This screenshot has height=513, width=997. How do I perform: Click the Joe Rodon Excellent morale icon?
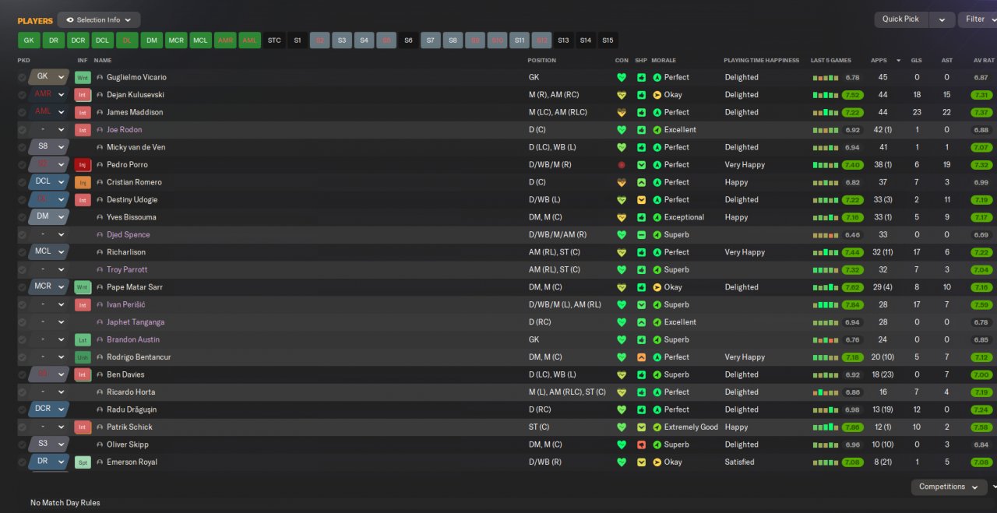coord(657,130)
